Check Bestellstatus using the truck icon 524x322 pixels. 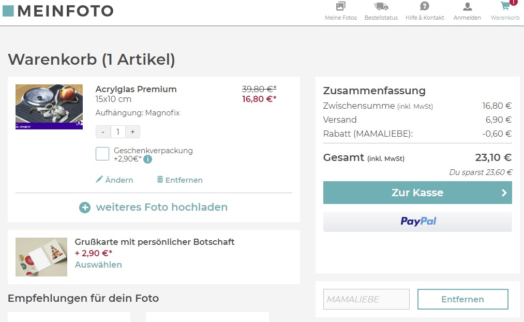click(381, 7)
